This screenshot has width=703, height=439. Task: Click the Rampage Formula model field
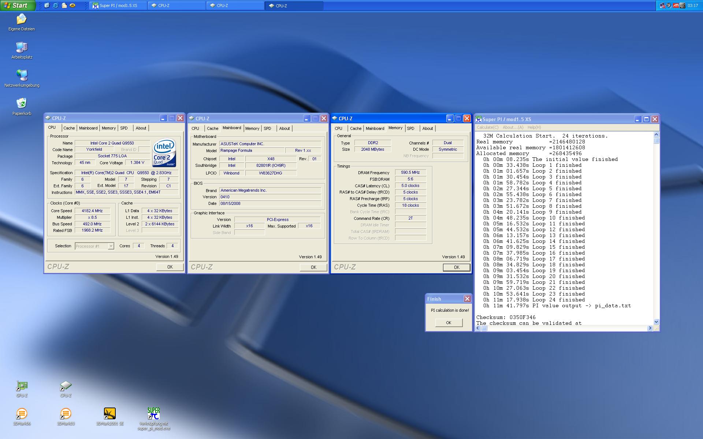(252, 150)
